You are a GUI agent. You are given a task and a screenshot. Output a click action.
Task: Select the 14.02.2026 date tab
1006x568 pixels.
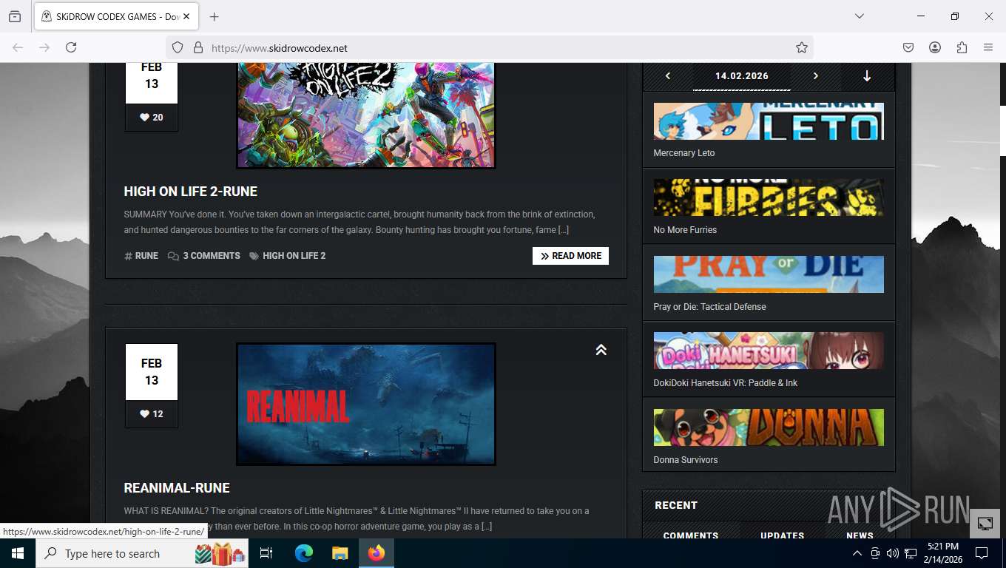click(742, 76)
